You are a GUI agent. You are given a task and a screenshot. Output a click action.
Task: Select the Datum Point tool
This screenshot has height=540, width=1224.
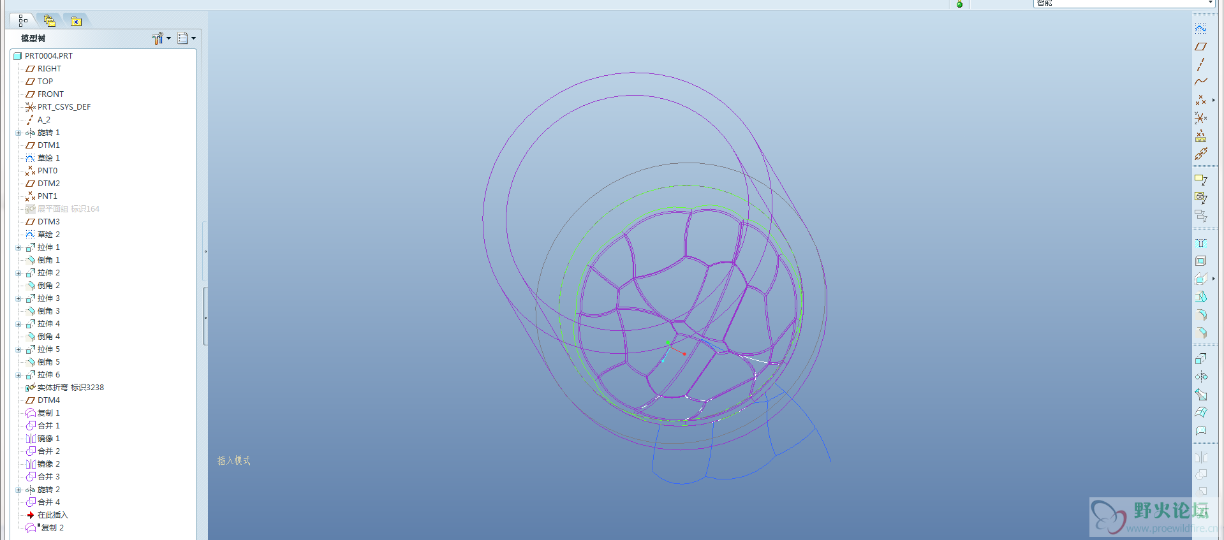coord(1200,100)
